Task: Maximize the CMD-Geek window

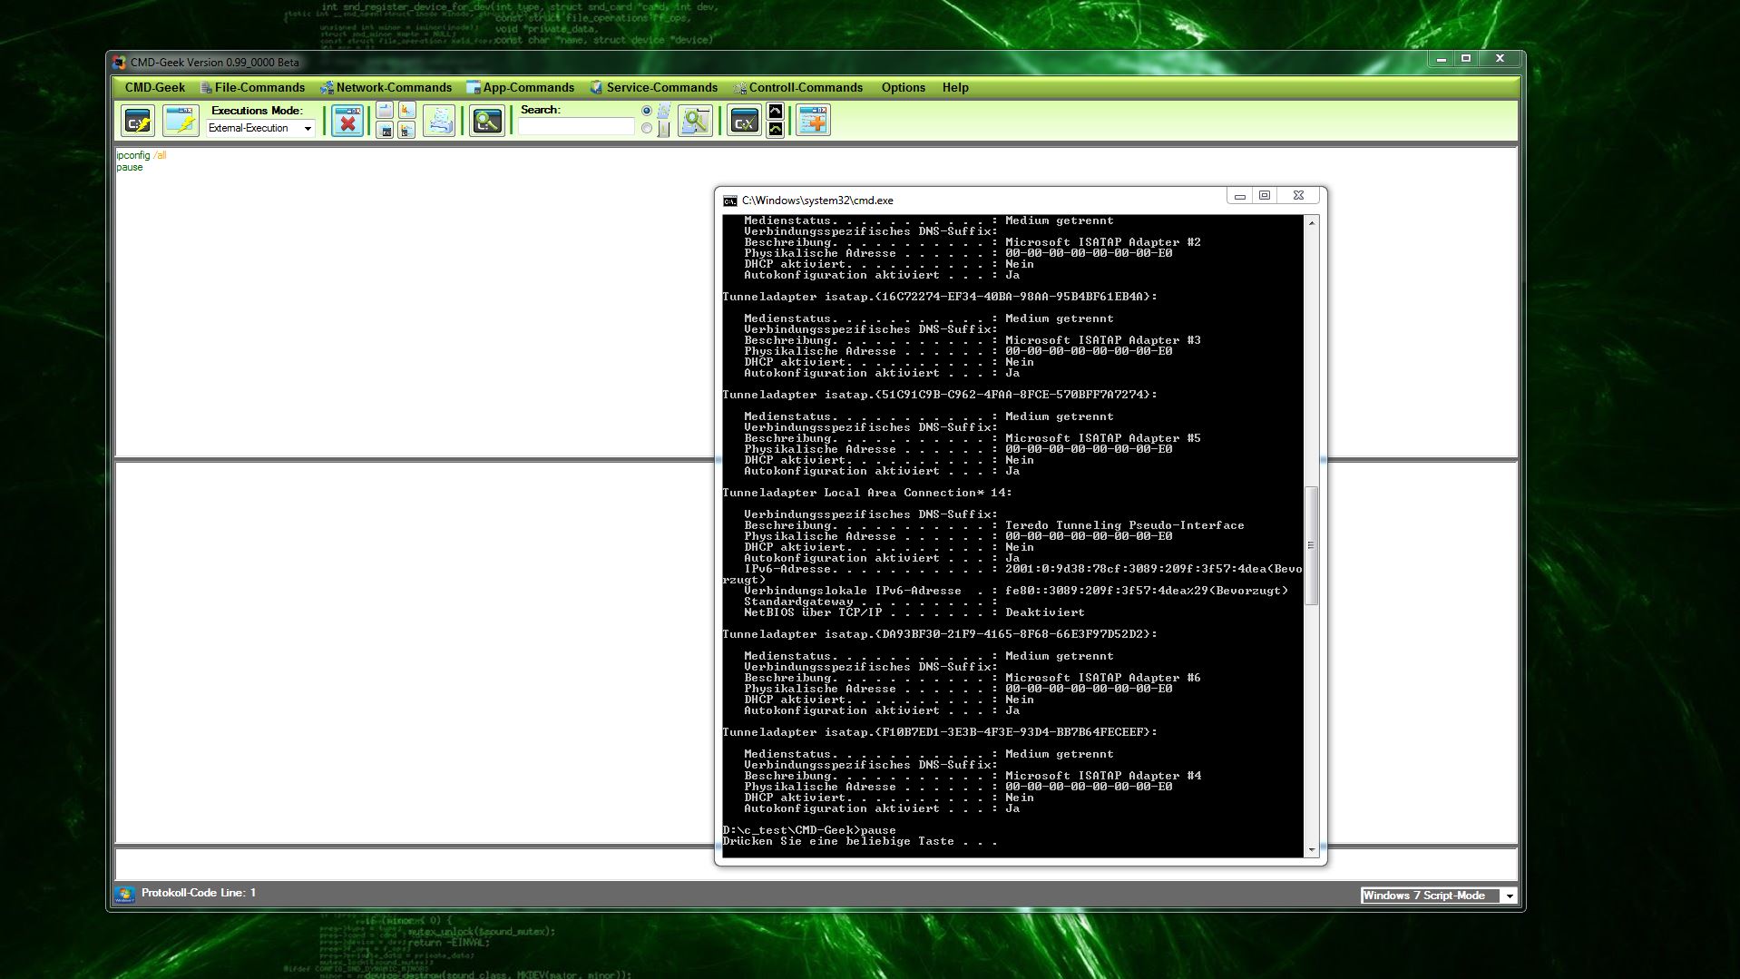Action: (x=1465, y=59)
